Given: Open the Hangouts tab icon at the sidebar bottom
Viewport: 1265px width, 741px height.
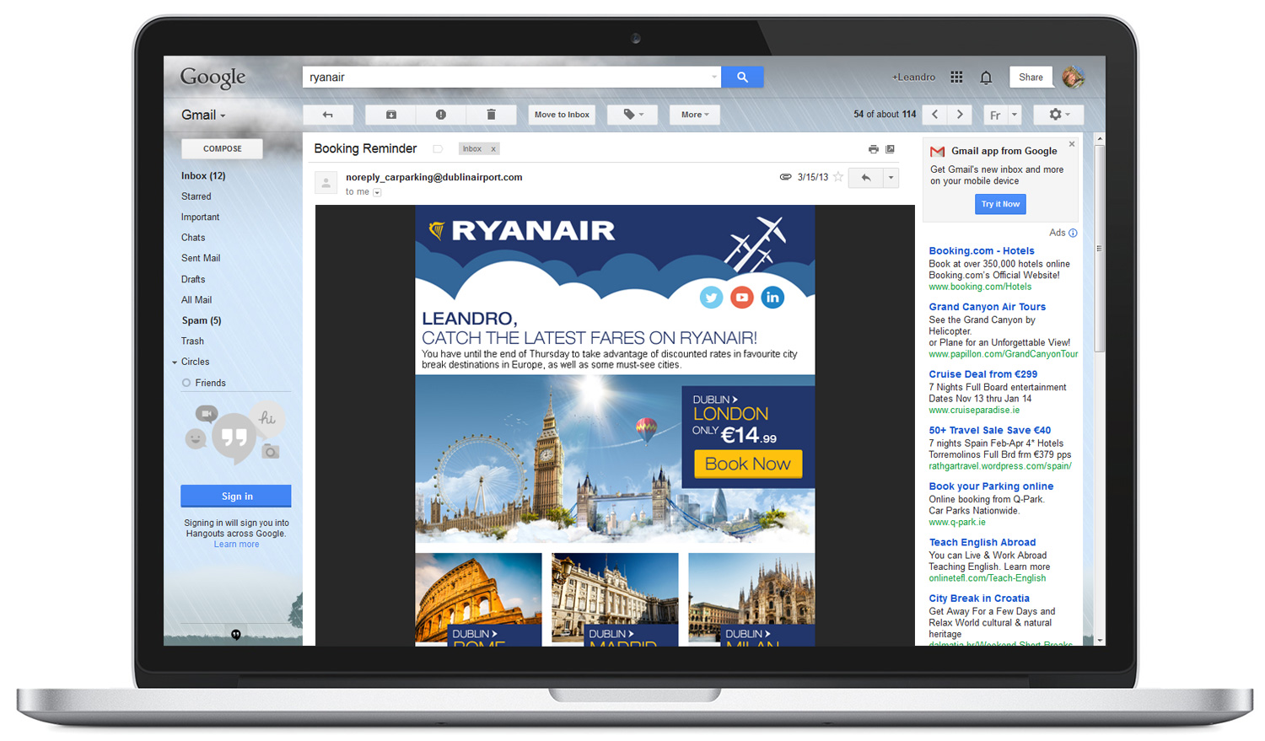Looking at the screenshot, I should tap(236, 635).
